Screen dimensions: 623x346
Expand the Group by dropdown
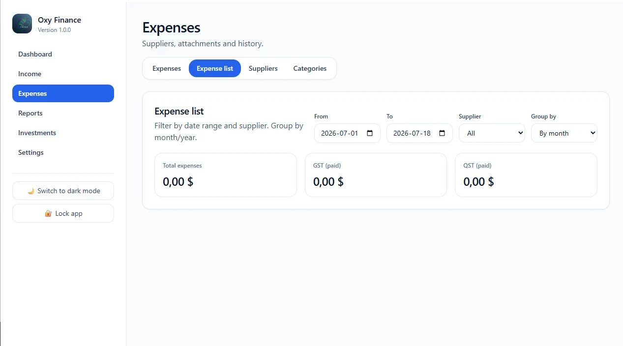[564, 133]
